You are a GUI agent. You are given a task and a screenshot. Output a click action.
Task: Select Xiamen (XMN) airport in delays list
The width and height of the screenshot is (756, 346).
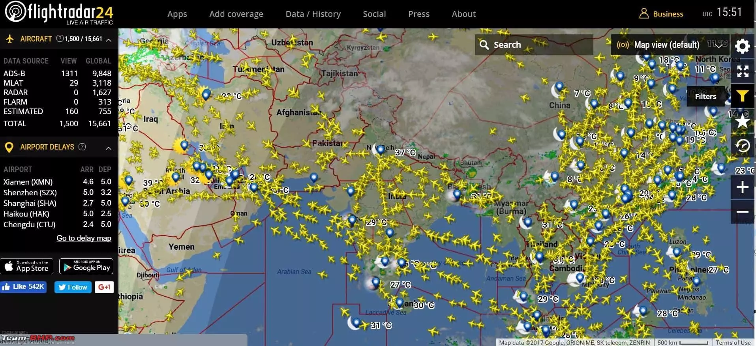tap(28, 182)
